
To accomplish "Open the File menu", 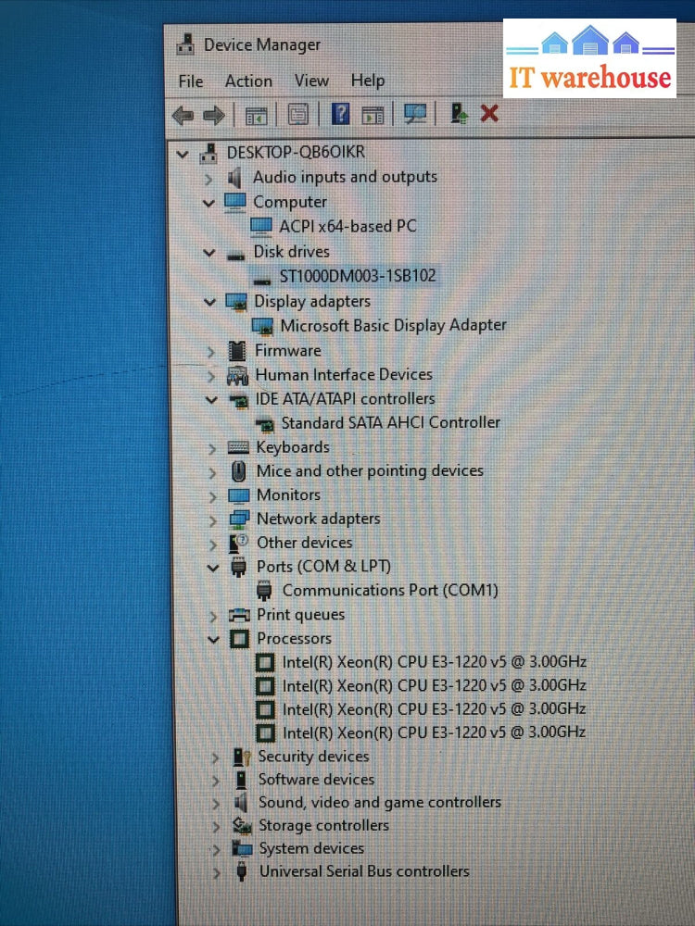I will 190,81.
